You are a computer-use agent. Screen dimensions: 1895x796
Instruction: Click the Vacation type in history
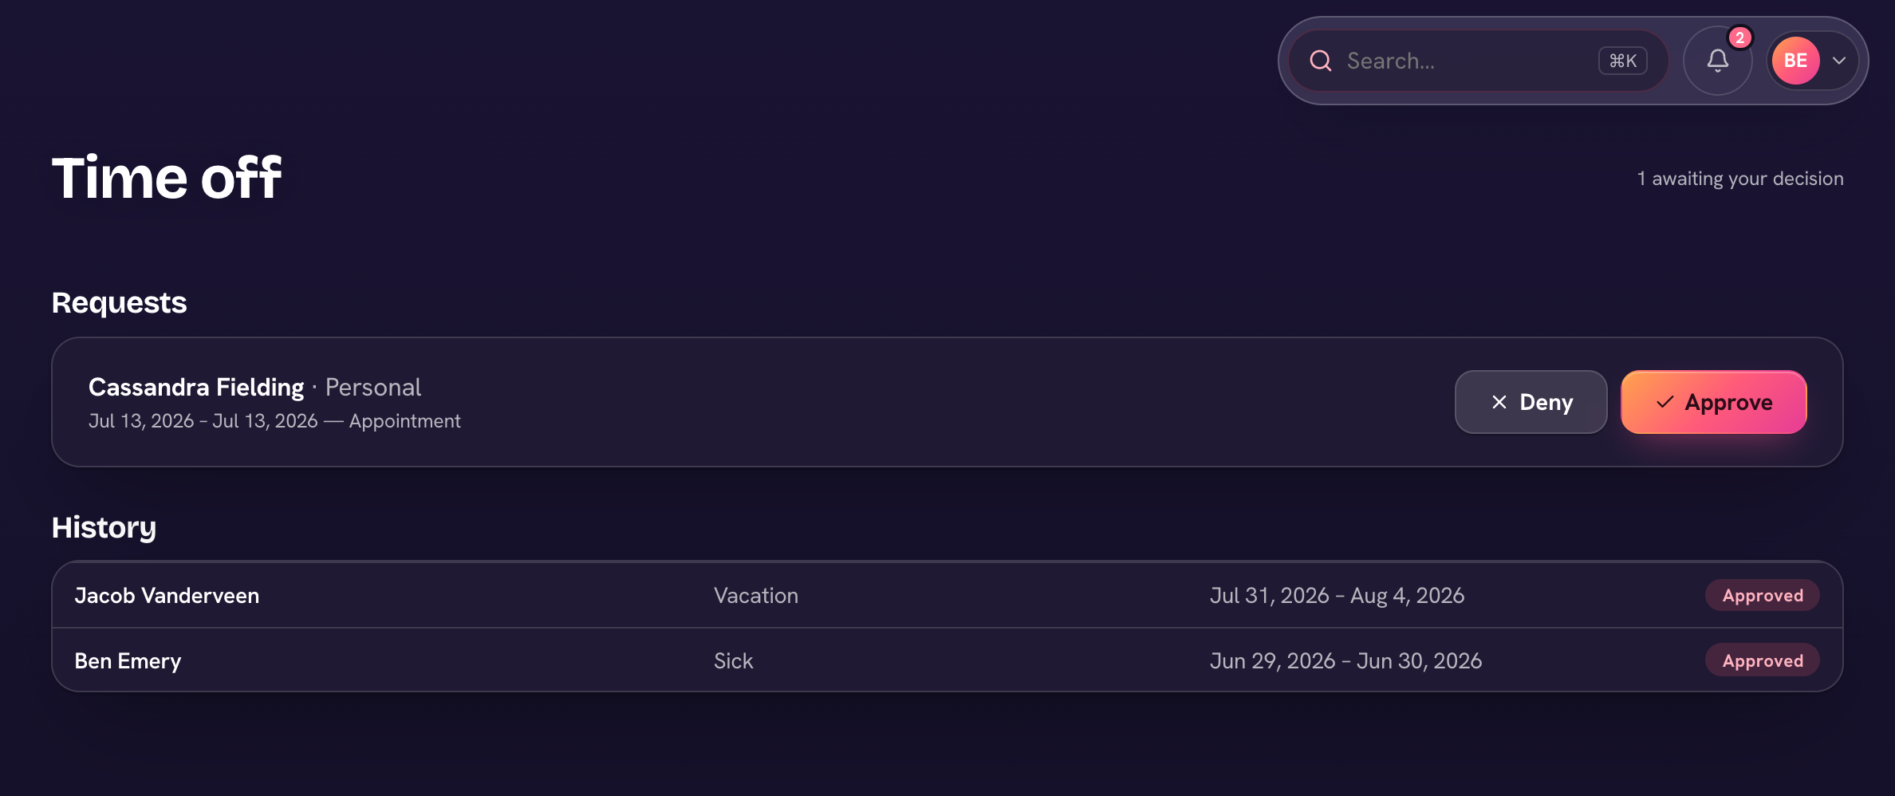point(755,595)
